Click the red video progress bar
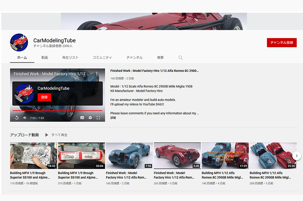 coord(58,111)
